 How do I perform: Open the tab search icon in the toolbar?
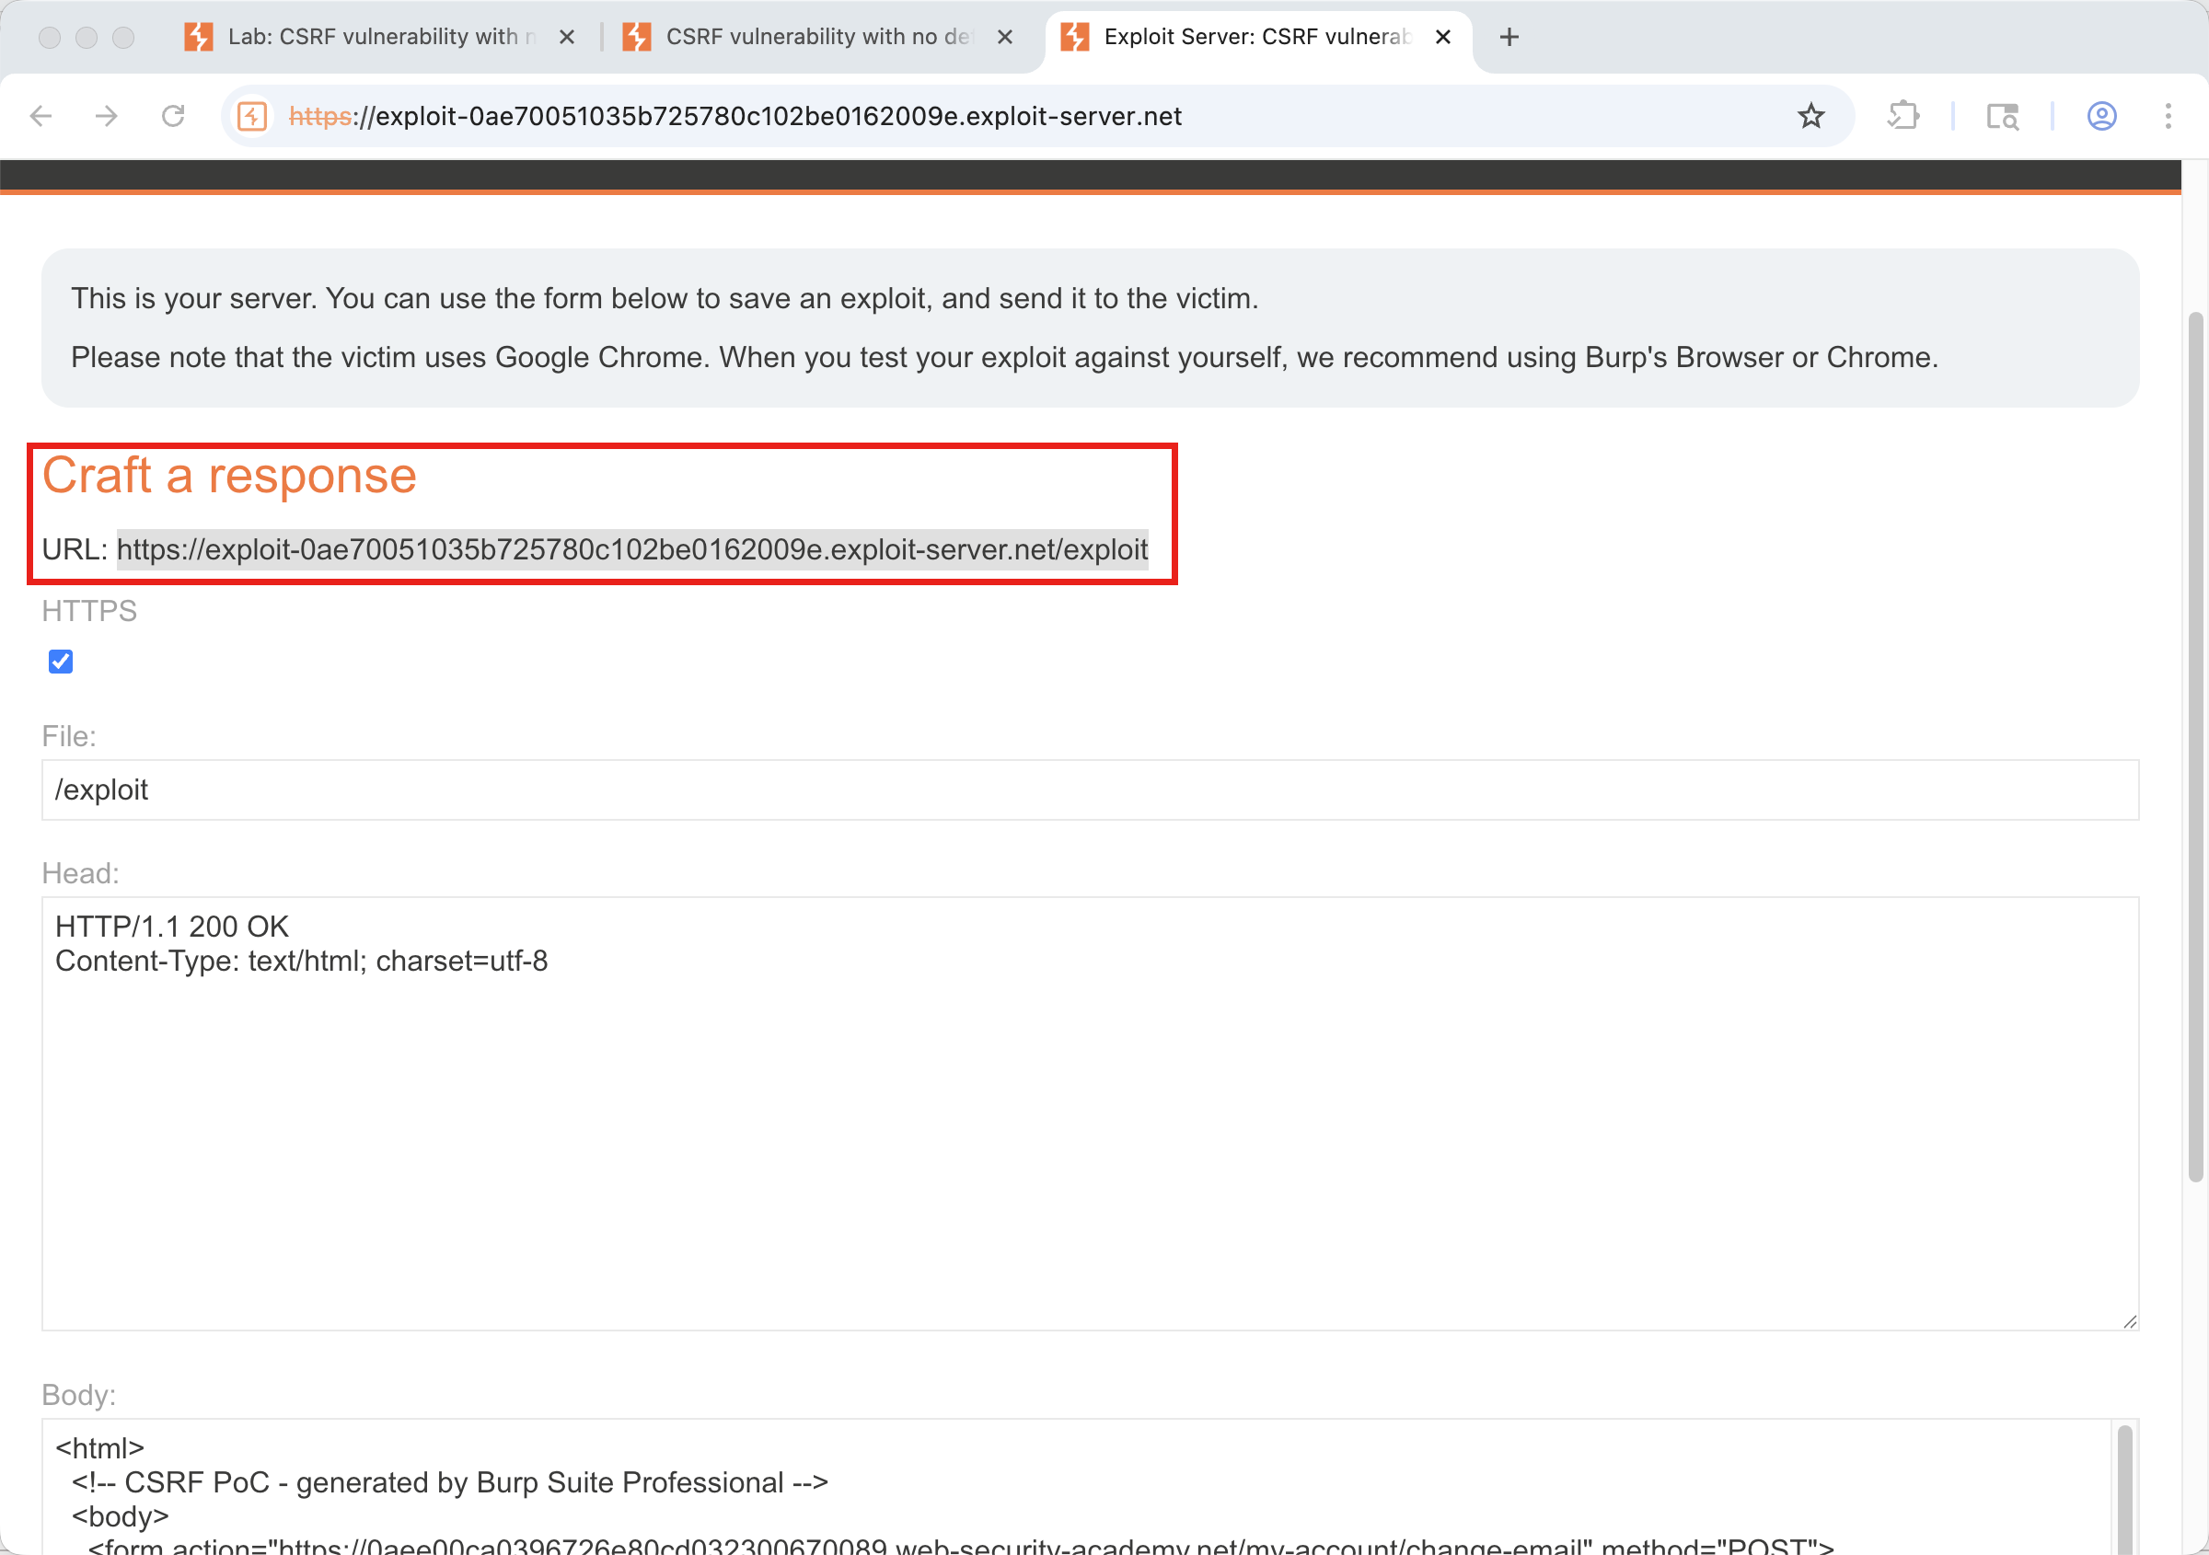(2002, 116)
